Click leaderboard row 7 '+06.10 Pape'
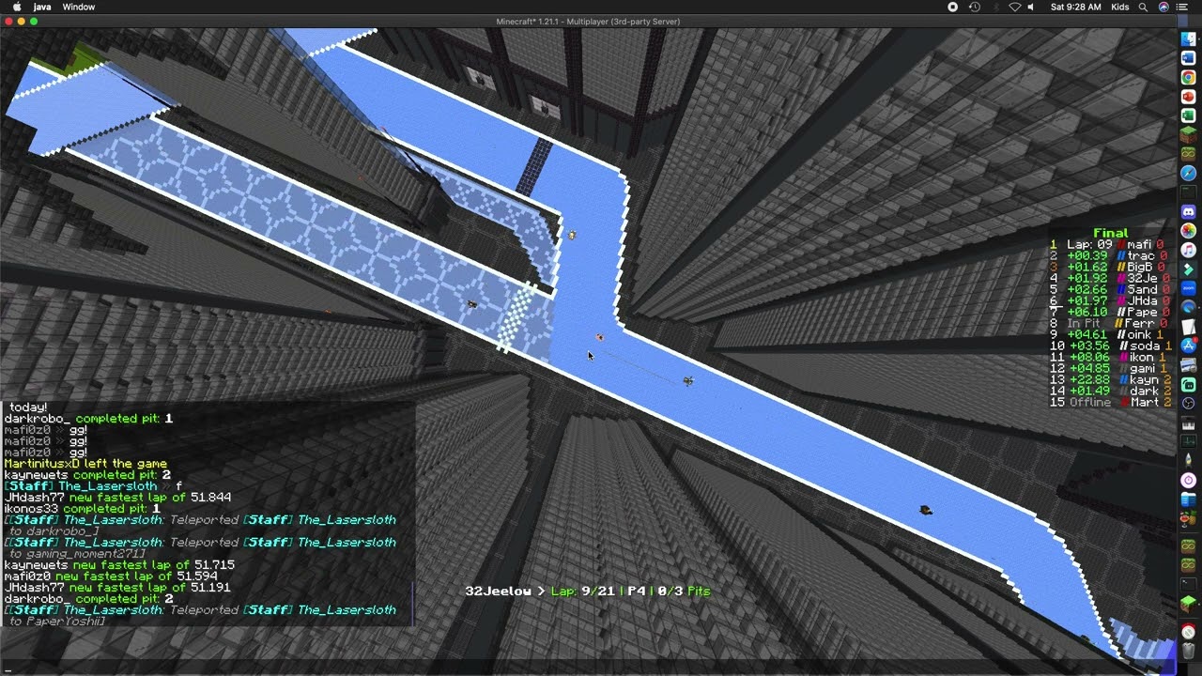Viewport: 1202px width, 676px height. 1108,312
